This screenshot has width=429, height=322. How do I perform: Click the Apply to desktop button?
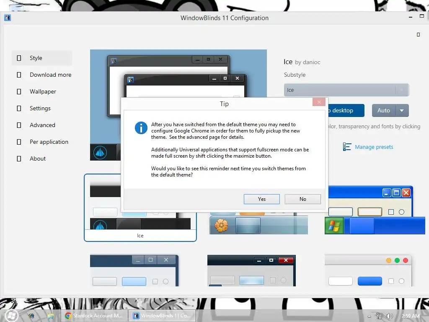point(346,110)
